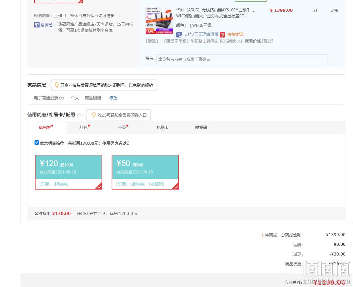Switch to the 红包 tab
Image resolution: width=353 pixels, height=287 pixels.
click(83, 128)
